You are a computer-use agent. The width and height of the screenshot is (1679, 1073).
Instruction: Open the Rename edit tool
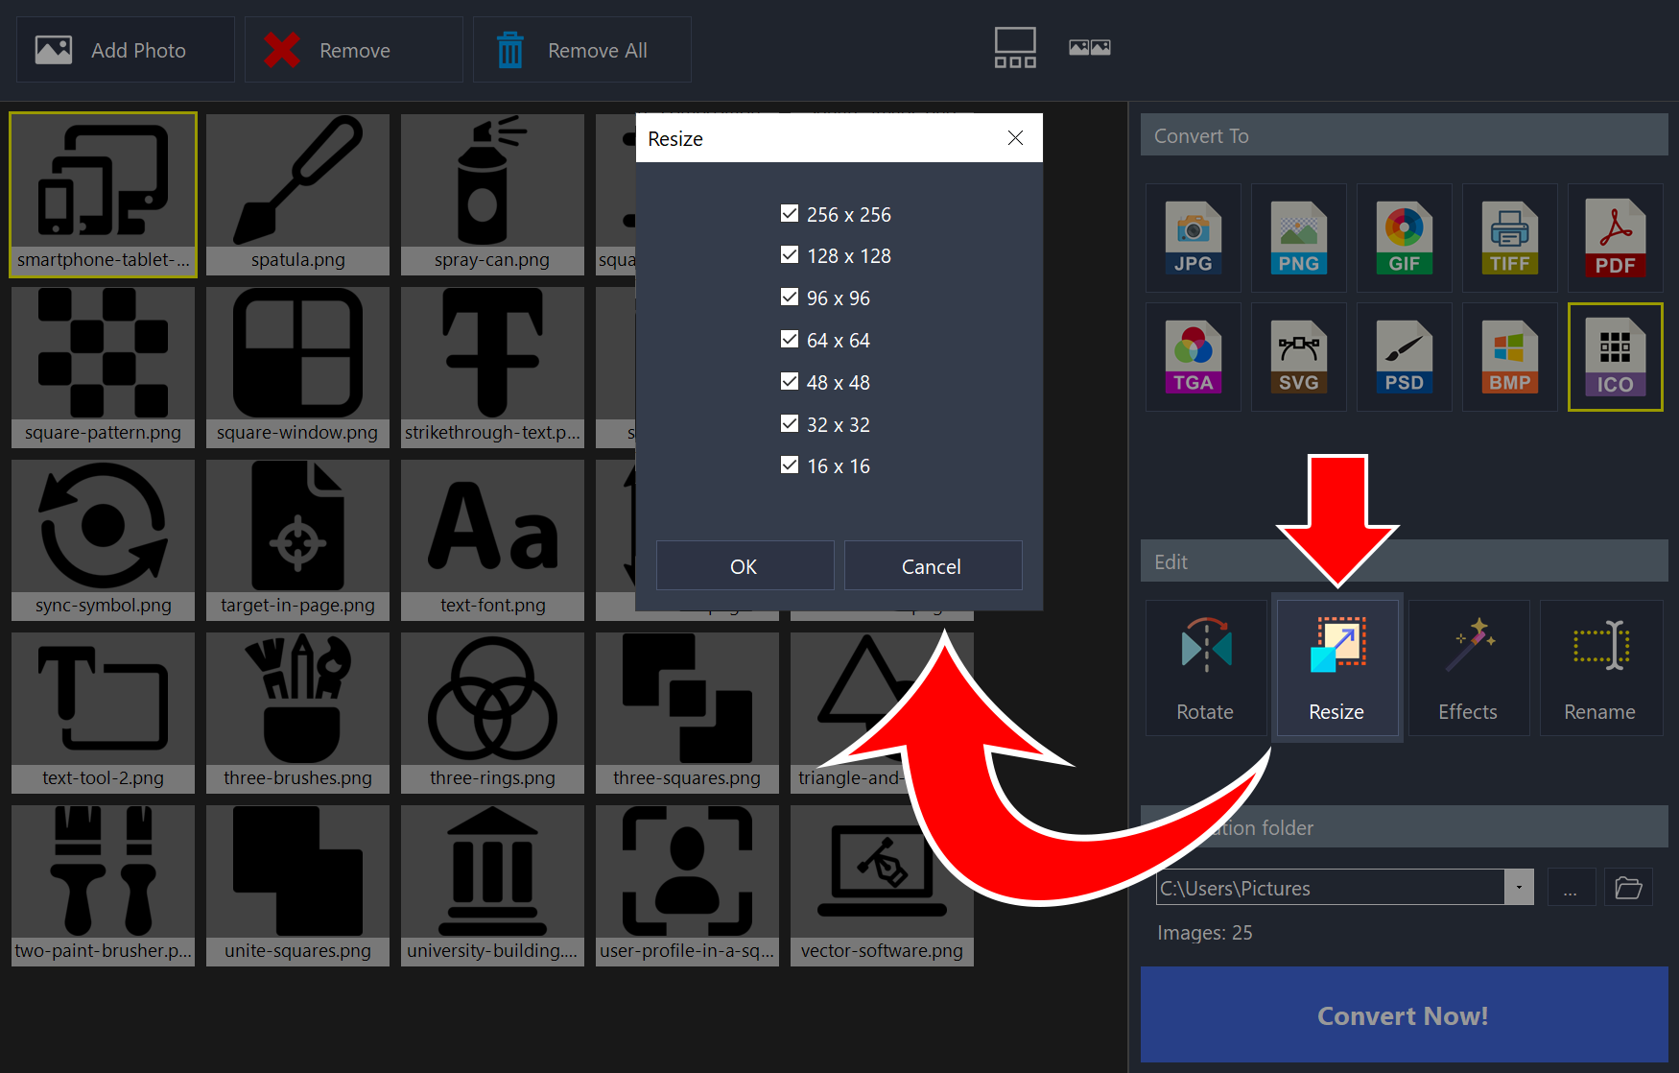coord(1600,668)
